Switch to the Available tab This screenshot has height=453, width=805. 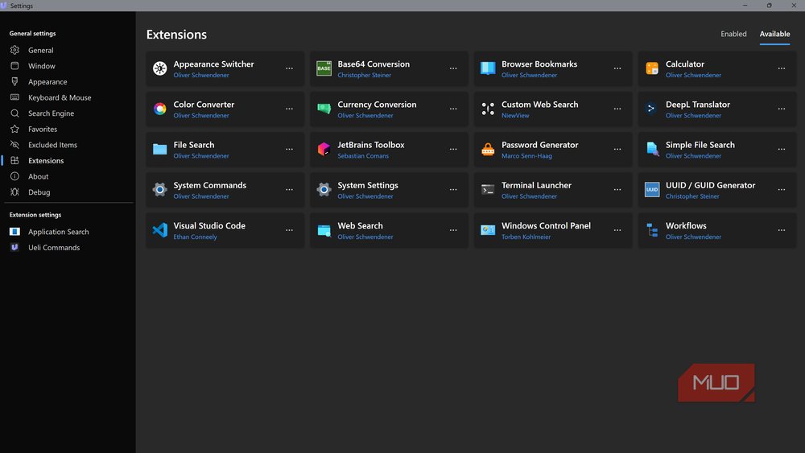pos(774,34)
